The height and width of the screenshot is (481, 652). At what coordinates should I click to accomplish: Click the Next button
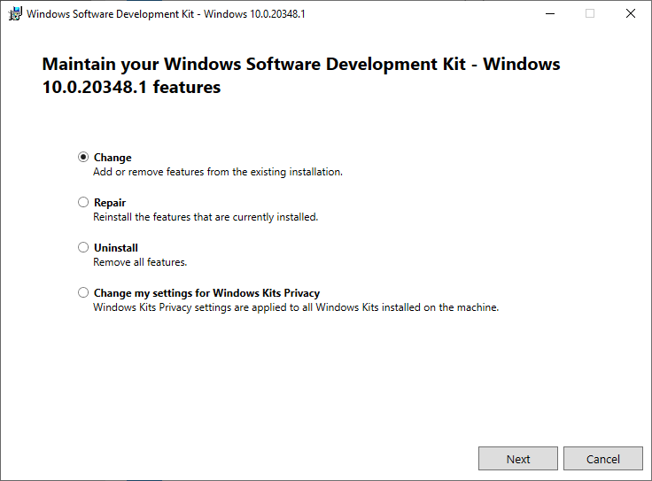tap(517, 459)
